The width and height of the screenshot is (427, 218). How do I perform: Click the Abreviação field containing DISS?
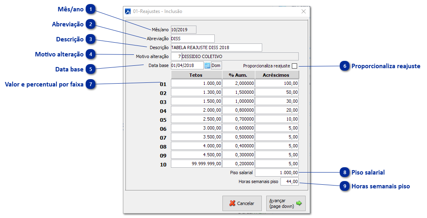192,39
